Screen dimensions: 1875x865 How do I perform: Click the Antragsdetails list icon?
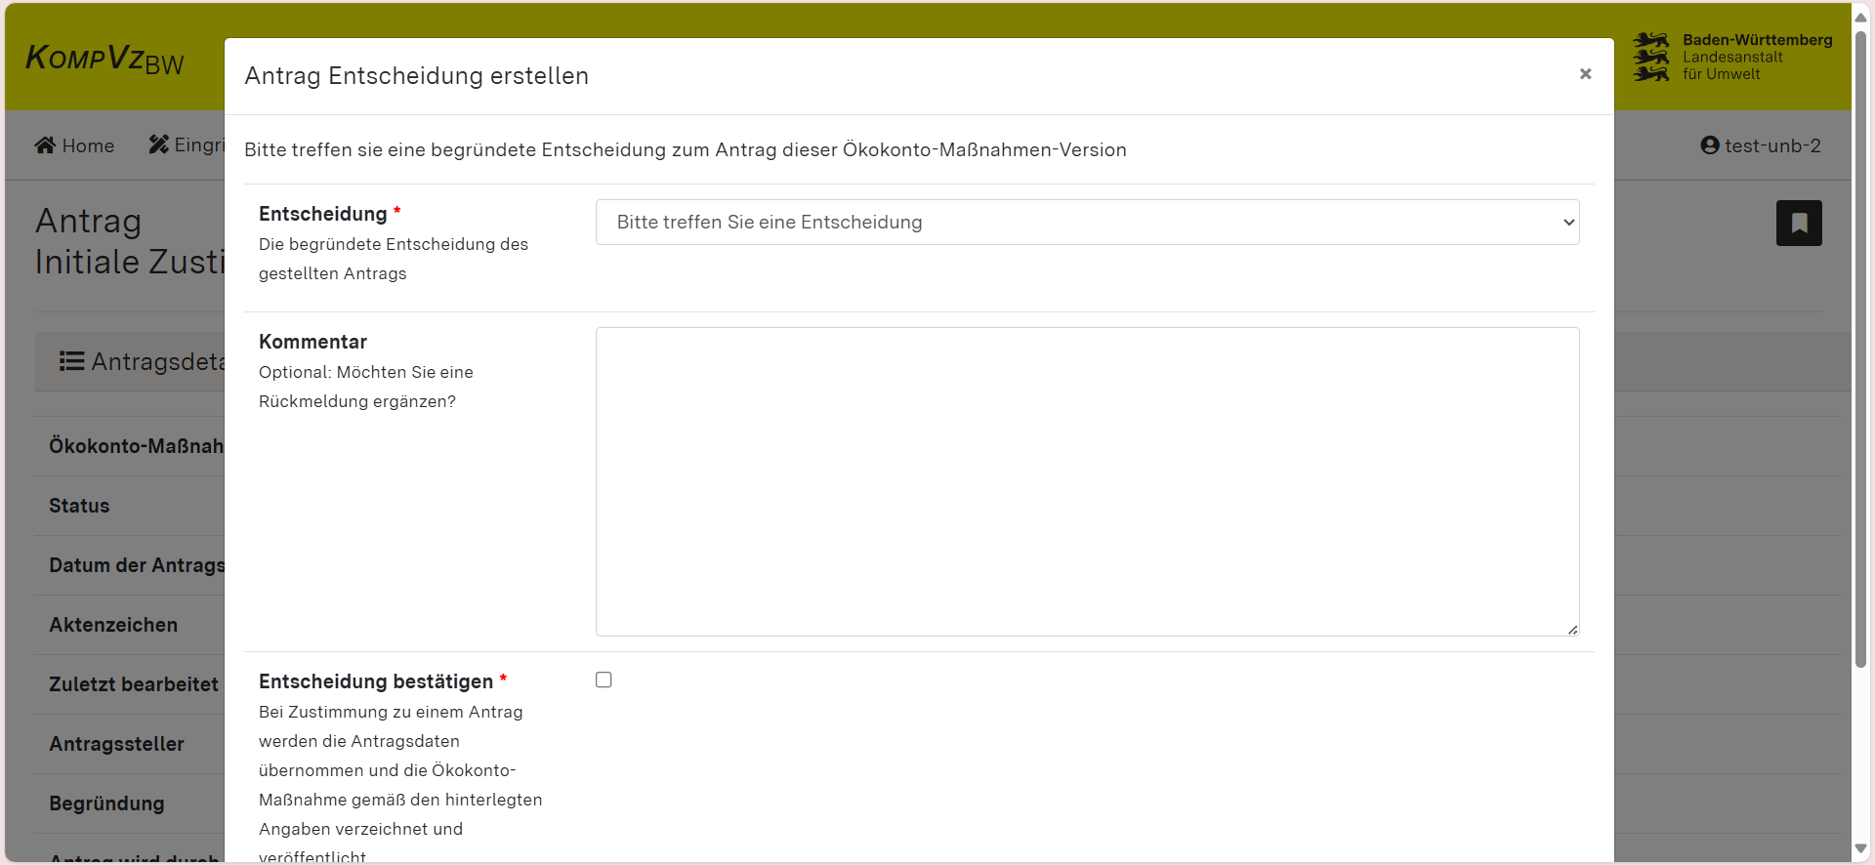coord(71,362)
